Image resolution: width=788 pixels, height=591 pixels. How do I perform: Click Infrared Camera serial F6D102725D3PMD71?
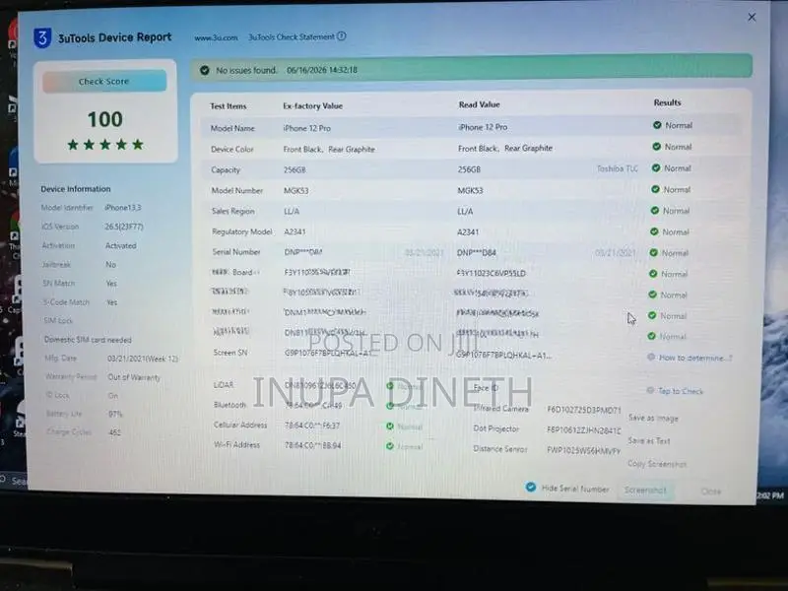584,410
